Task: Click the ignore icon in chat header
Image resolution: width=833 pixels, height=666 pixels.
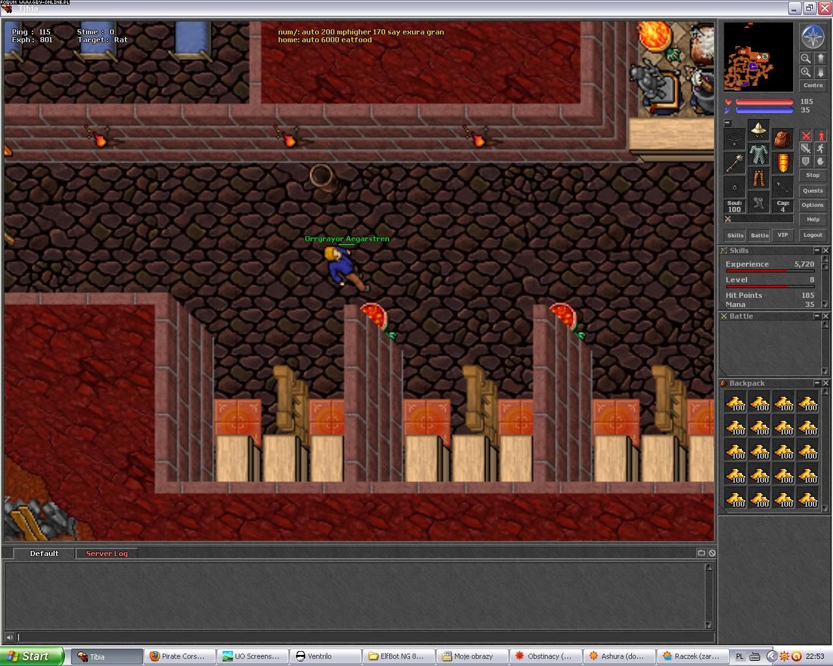Action: (712, 553)
